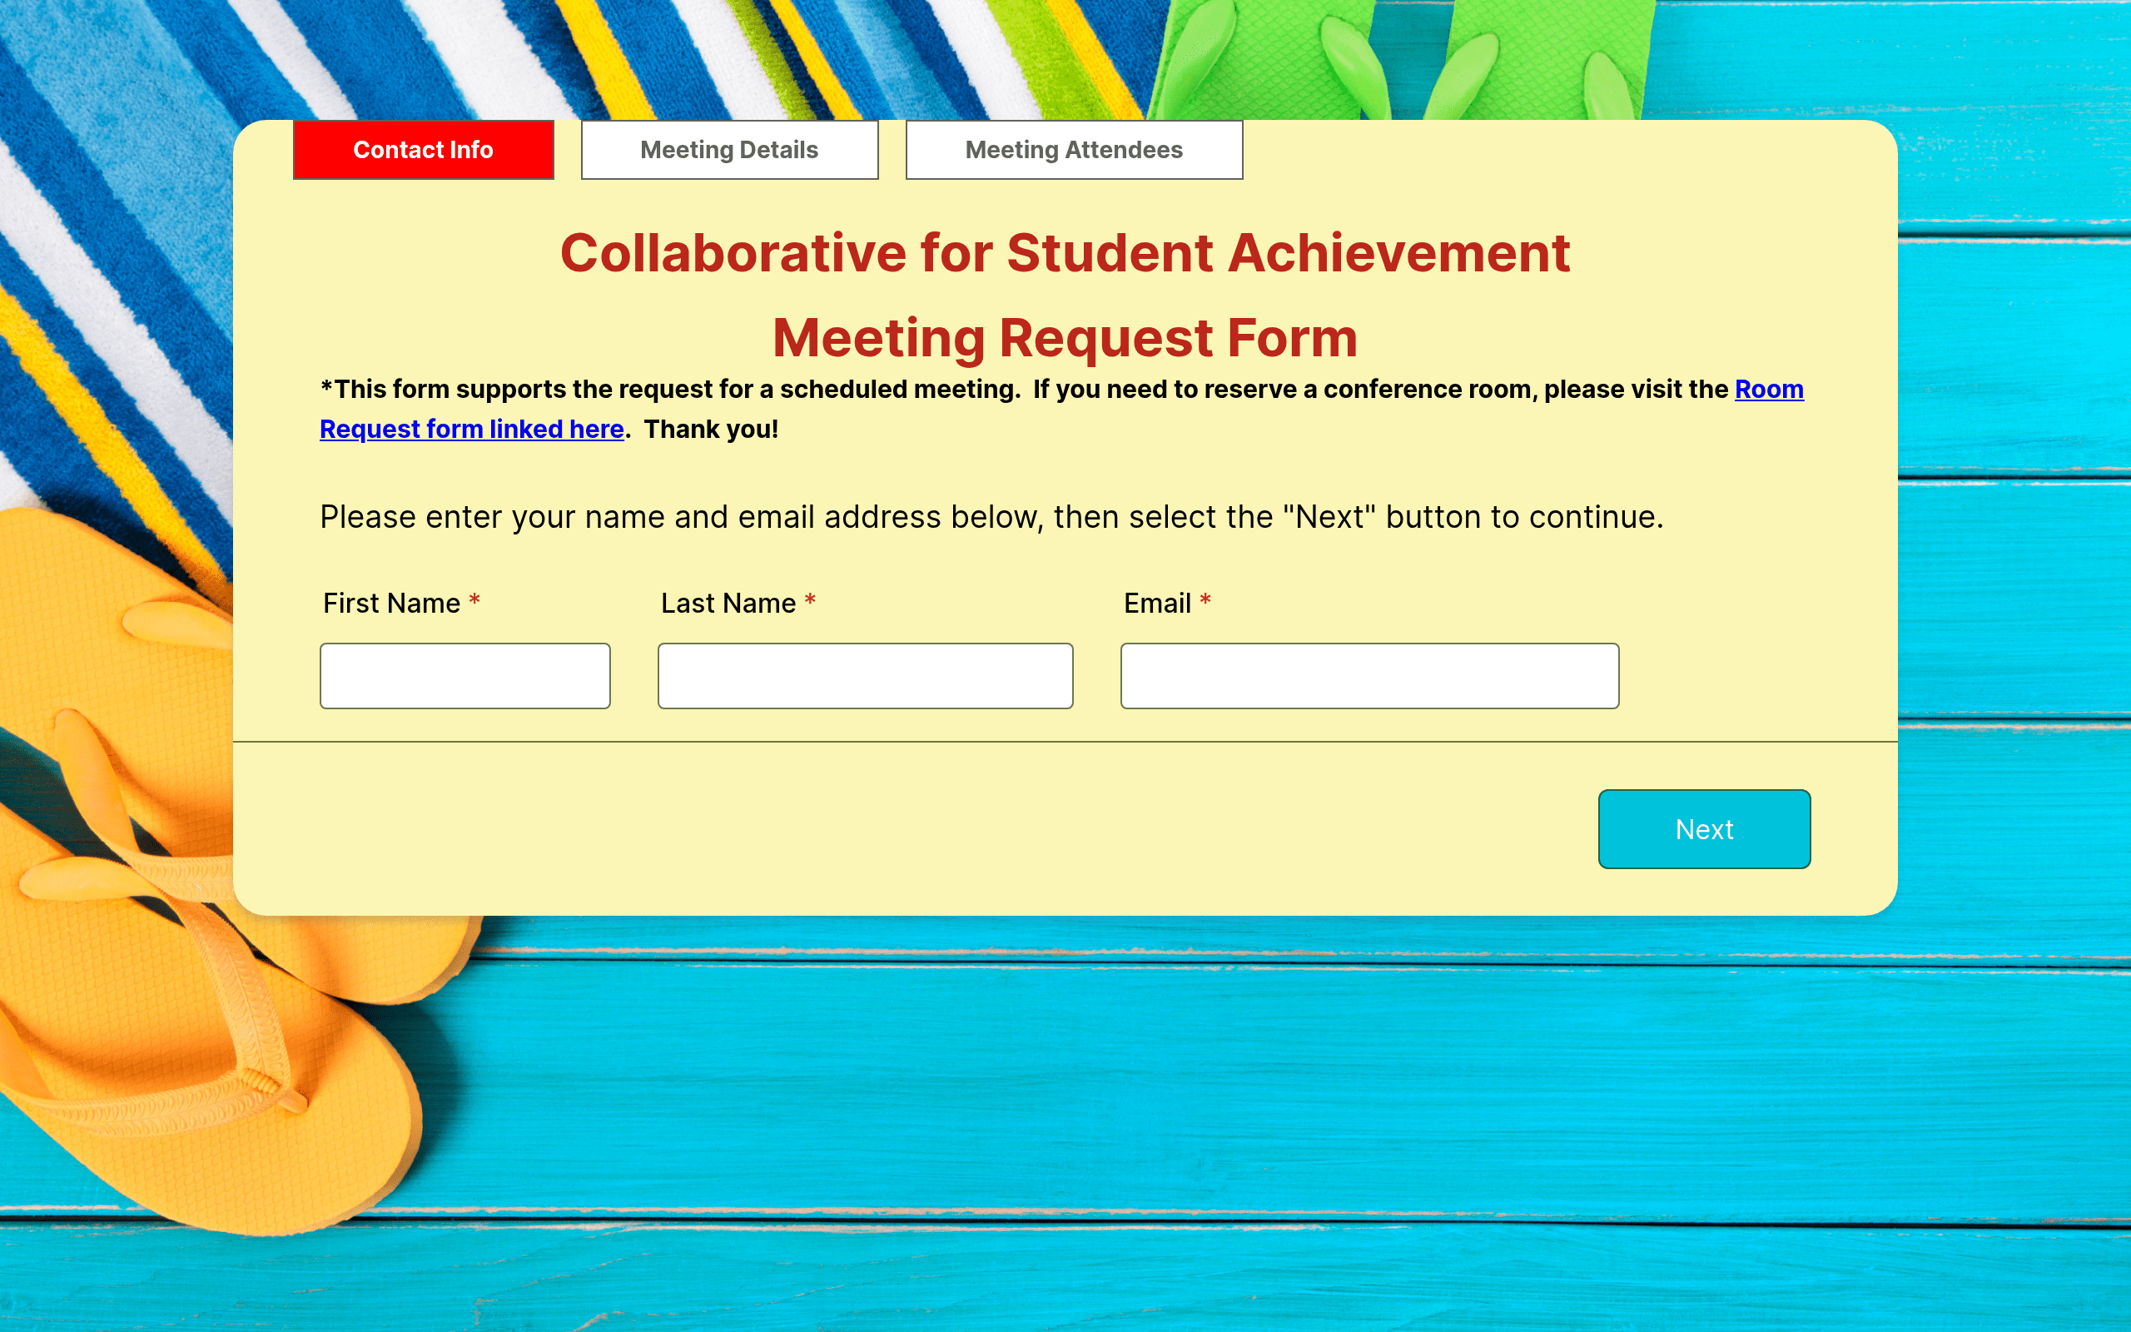Switch to the Contact Info tab
Image resolution: width=2131 pixels, height=1332 pixels.
point(423,150)
